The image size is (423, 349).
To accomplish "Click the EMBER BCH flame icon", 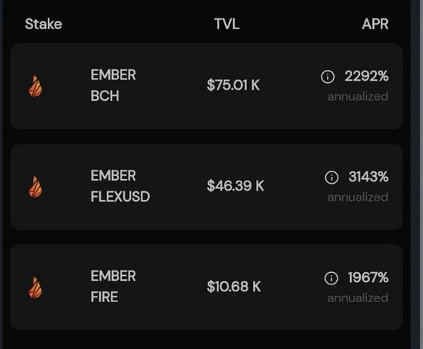I will [35, 86].
